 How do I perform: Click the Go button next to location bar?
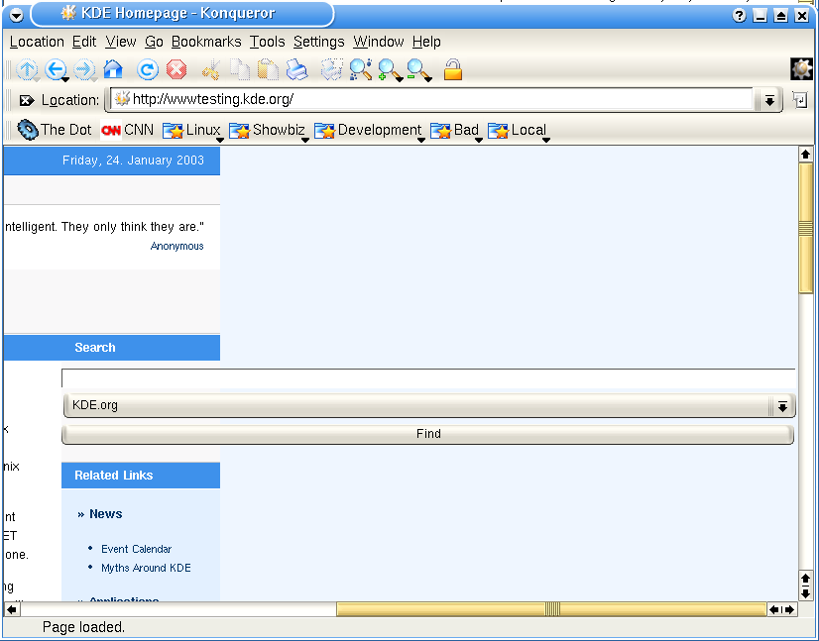pyautogui.click(x=800, y=99)
